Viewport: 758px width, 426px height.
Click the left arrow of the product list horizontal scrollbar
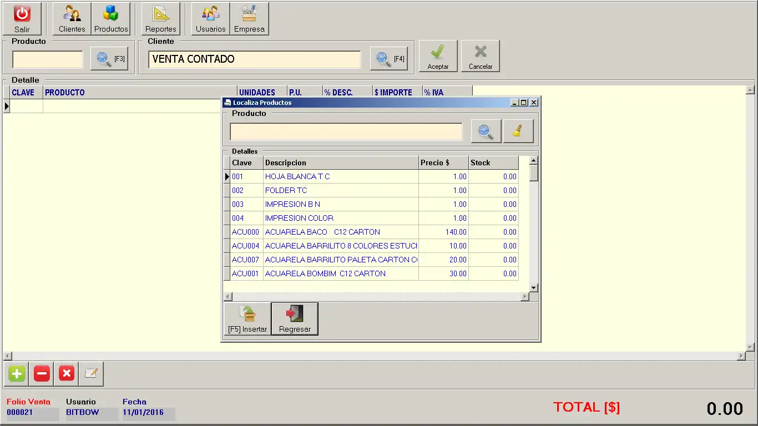click(x=228, y=297)
